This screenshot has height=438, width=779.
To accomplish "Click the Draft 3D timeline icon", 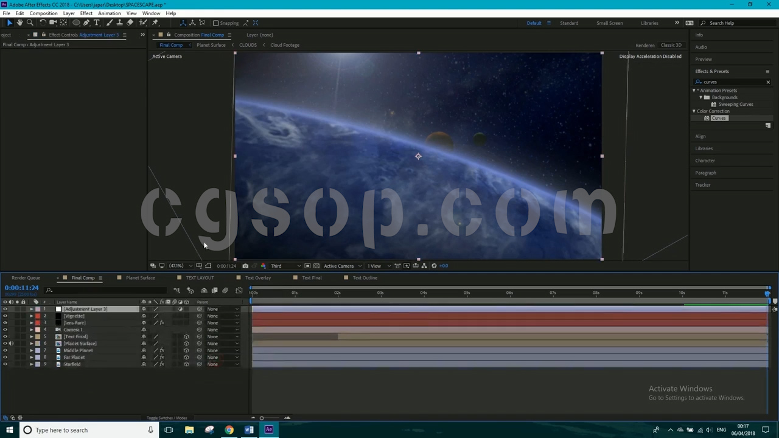I will tap(190, 291).
